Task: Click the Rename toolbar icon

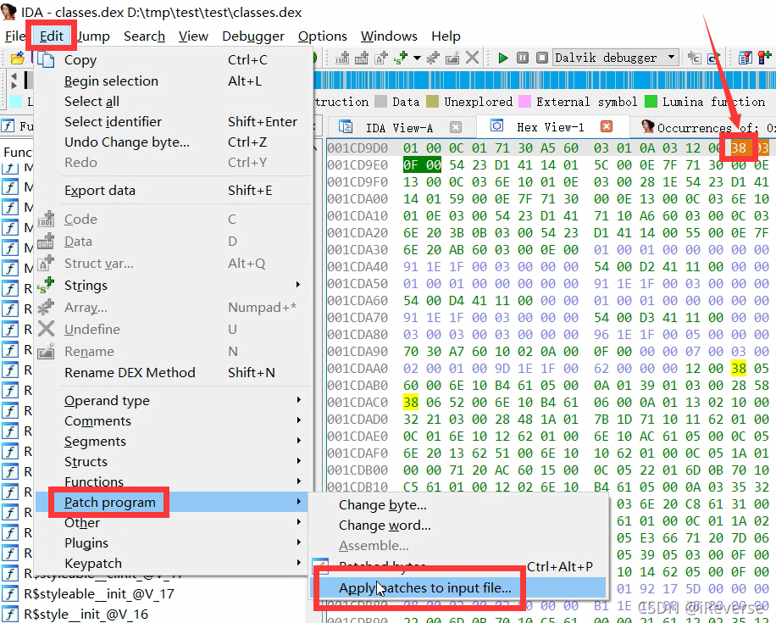Action: [452, 58]
